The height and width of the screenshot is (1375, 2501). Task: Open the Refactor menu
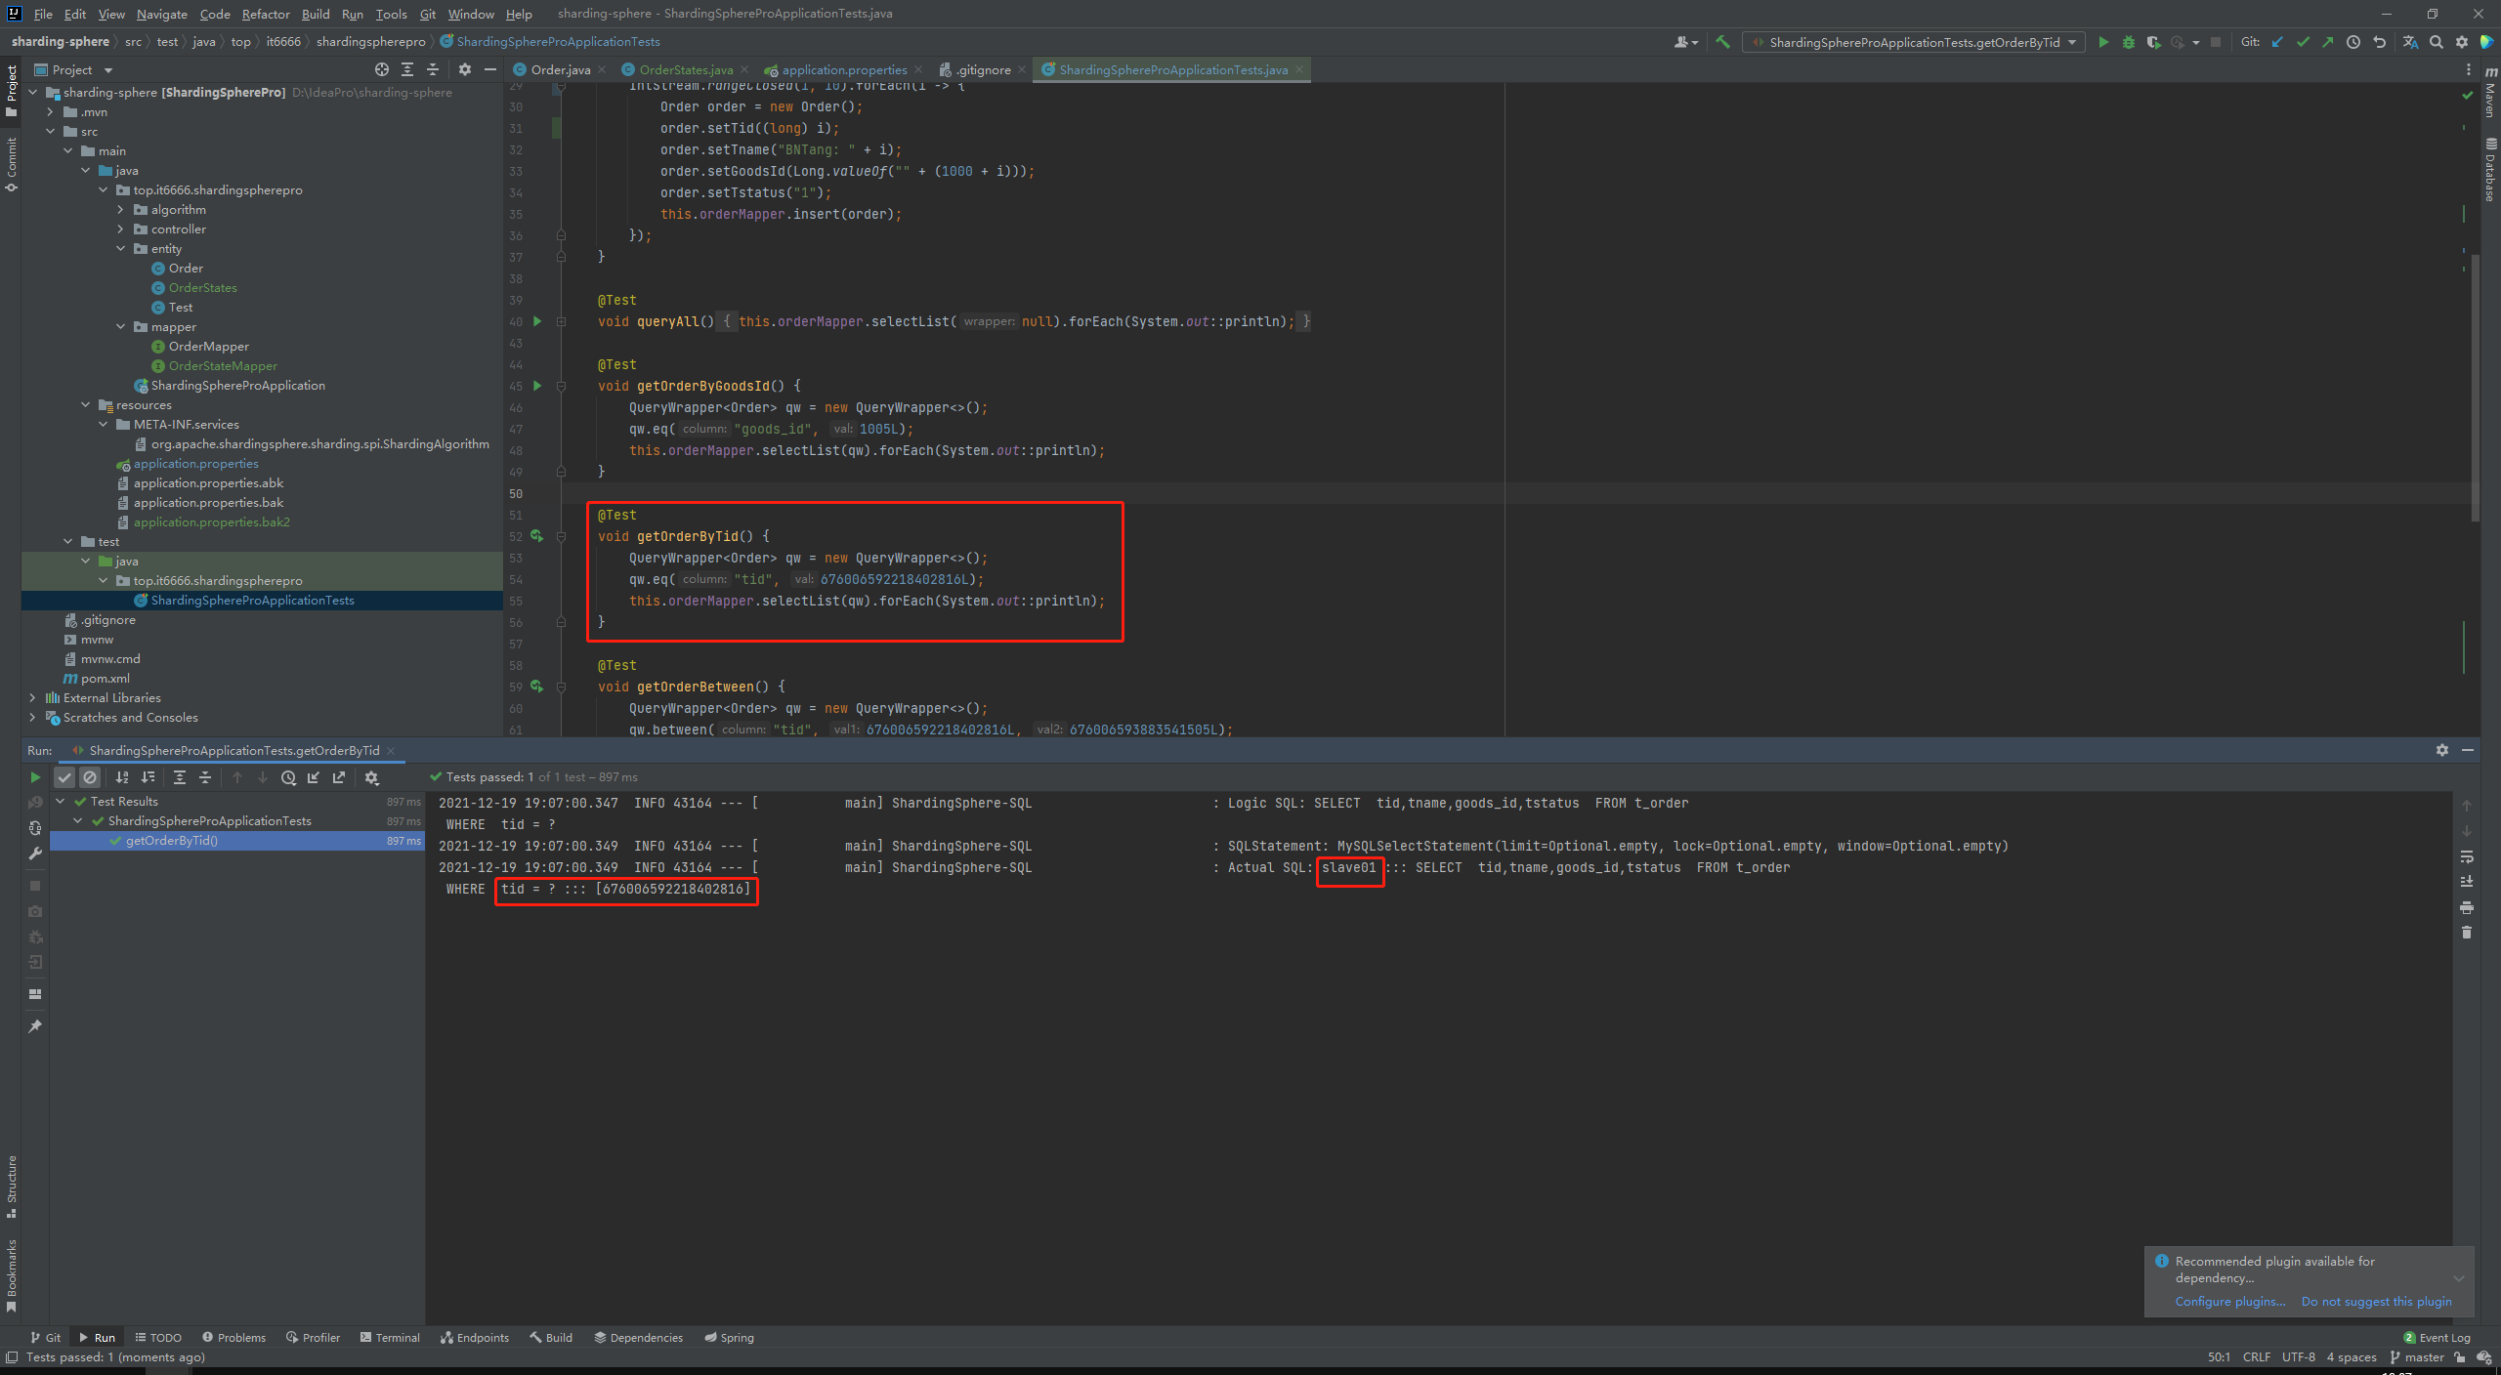pyautogui.click(x=266, y=14)
